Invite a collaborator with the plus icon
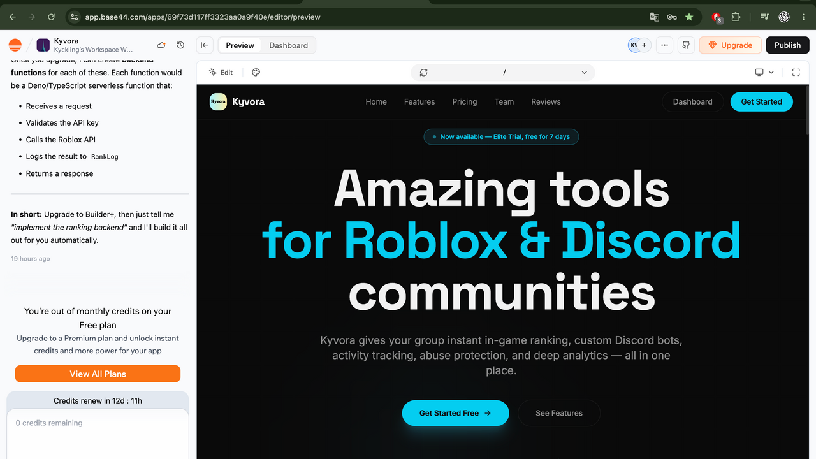Image resolution: width=816 pixels, height=459 pixels. coord(644,45)
